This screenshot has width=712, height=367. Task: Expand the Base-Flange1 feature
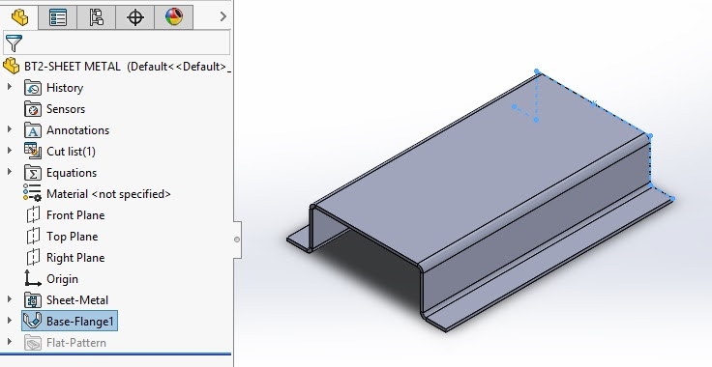coord(10,321)
